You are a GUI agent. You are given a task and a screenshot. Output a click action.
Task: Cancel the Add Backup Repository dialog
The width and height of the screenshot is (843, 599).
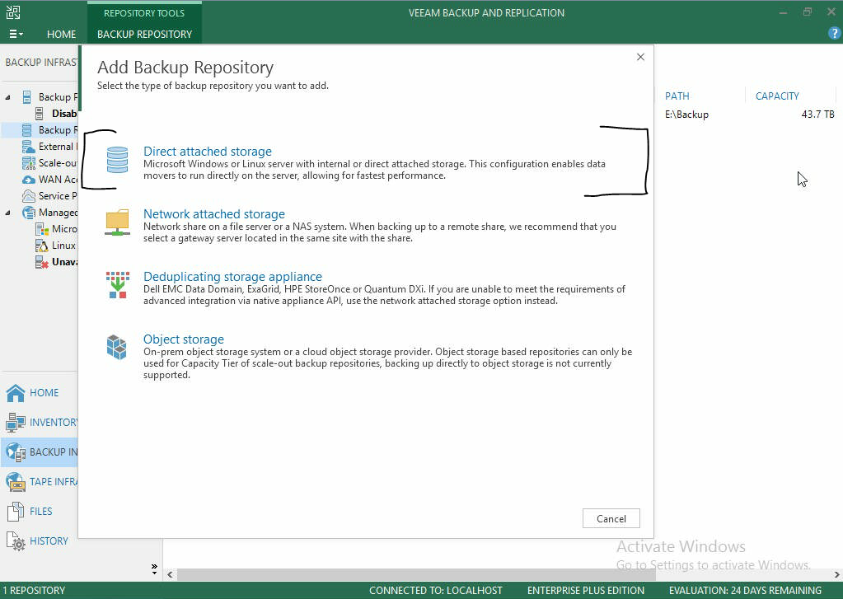point(611,518)
